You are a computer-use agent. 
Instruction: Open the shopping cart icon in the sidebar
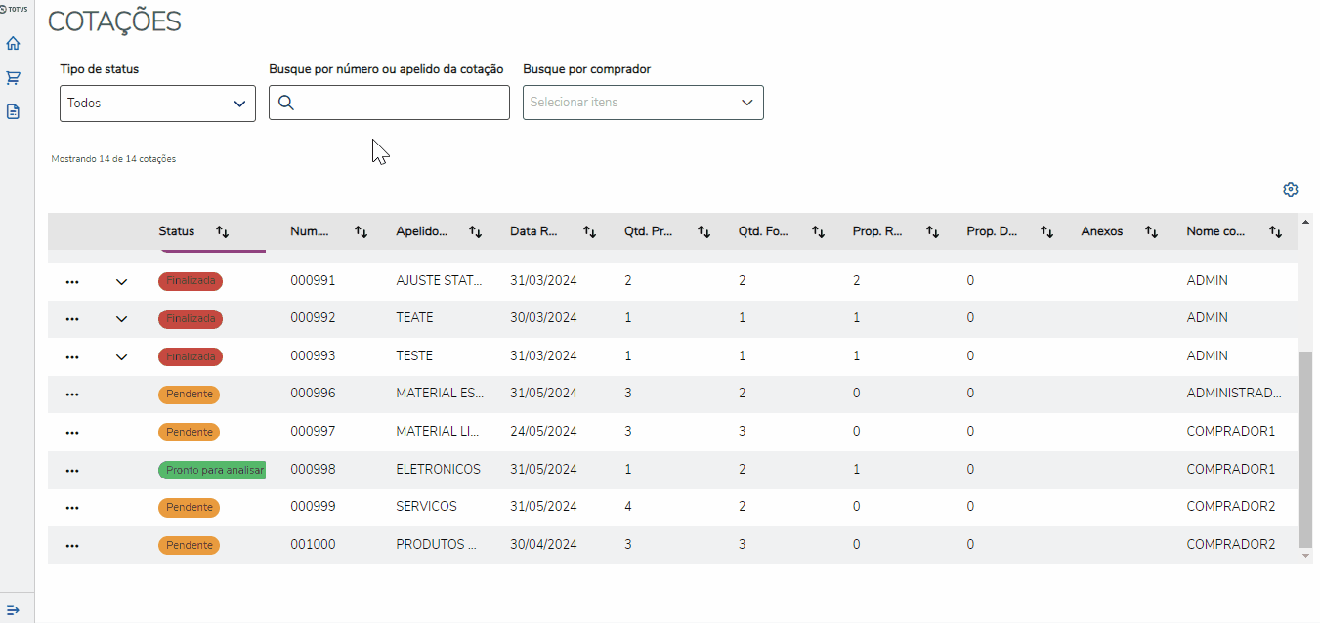tap(13, 77)
